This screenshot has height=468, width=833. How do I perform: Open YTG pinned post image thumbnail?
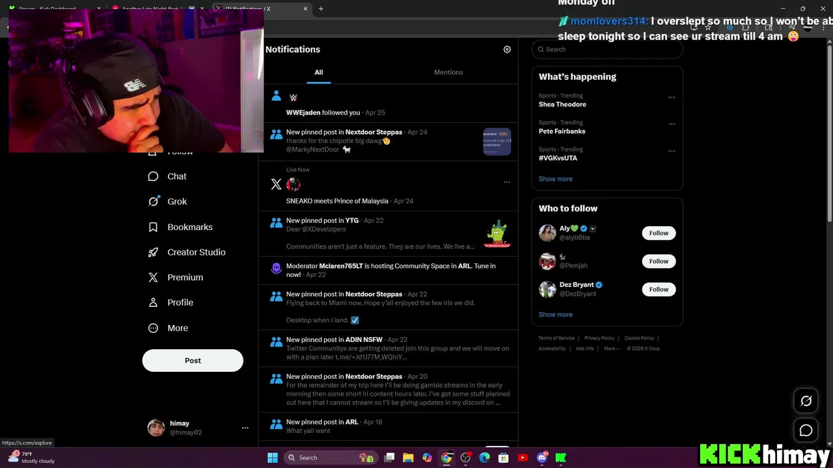click(497, 234)
